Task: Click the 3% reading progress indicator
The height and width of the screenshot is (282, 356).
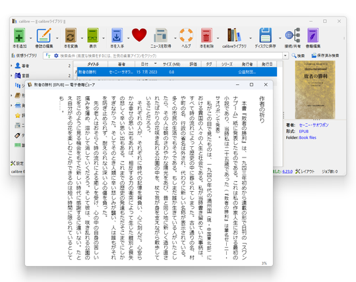Action: pyautogui.click(x=264, y=263)
